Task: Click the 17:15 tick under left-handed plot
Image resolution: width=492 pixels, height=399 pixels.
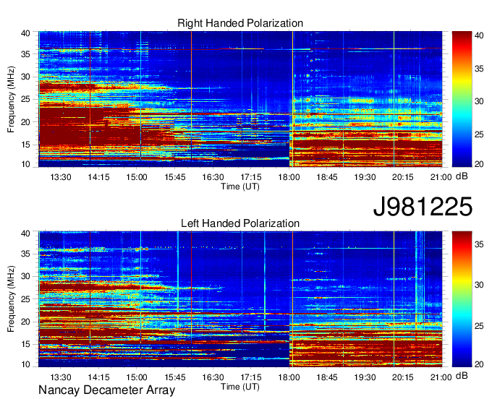Action: pyautogui.click(x=251, y=377)
